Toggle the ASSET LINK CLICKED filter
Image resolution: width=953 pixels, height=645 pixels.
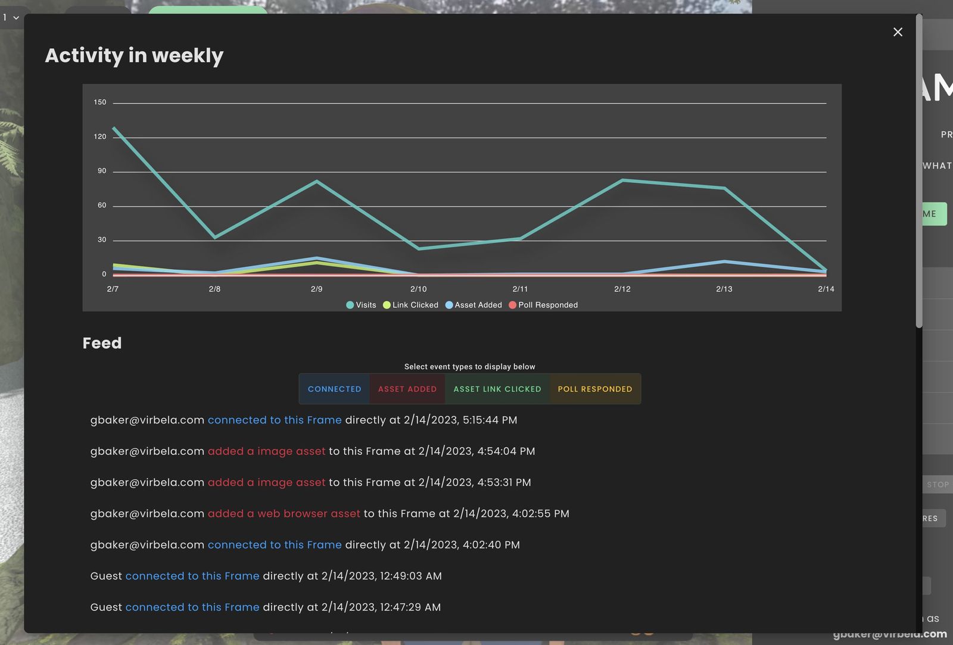(497, 389)
